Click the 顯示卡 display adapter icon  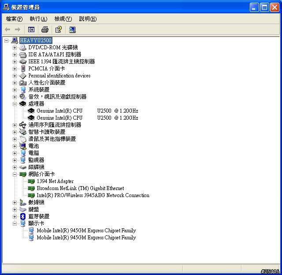pyautogui.click(x=23, y=224)
